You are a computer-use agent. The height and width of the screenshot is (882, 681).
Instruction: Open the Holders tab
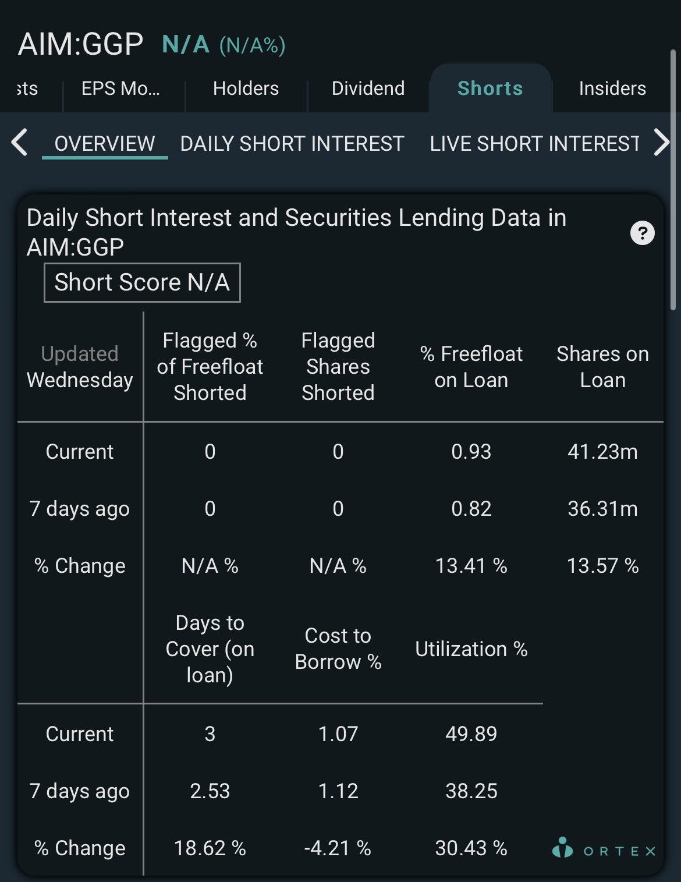(246, 88)
